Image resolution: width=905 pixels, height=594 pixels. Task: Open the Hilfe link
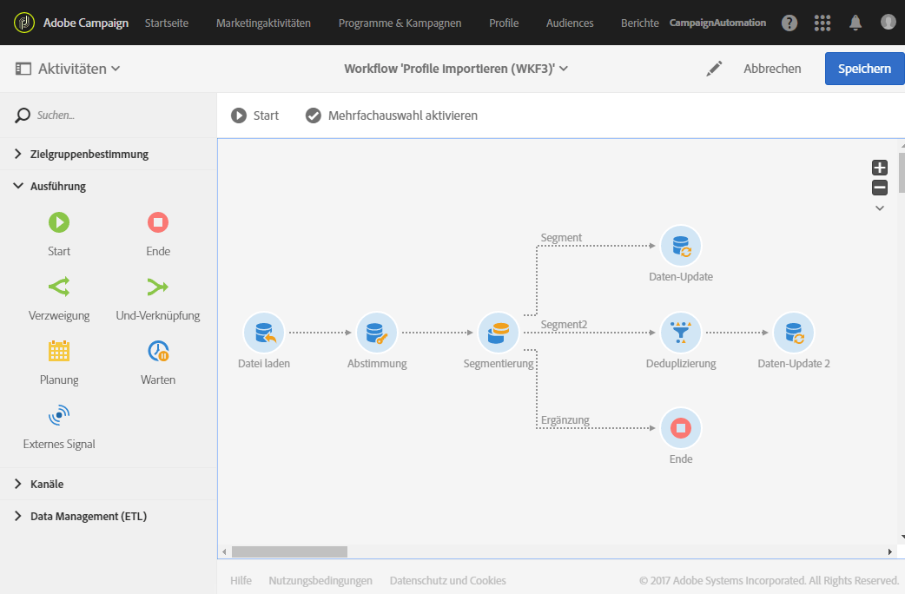click(x=241, y=580)
